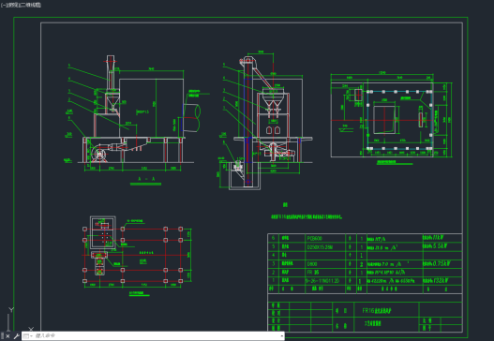Select the "A - A" section label
494x341 pixels.
[146, 179]
